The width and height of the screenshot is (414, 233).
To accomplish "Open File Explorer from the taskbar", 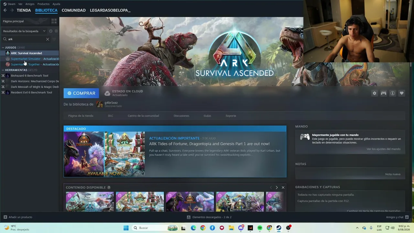I will coord(231,228).
